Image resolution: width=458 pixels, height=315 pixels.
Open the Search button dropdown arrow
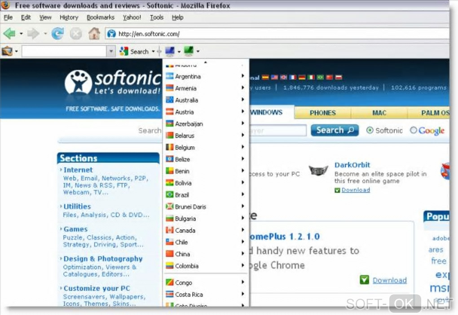pyautogui.click(x=154, y=52)
